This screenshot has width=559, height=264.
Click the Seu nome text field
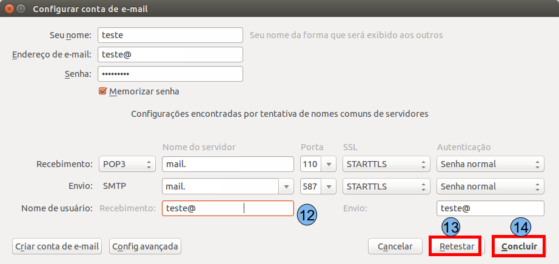170,35
